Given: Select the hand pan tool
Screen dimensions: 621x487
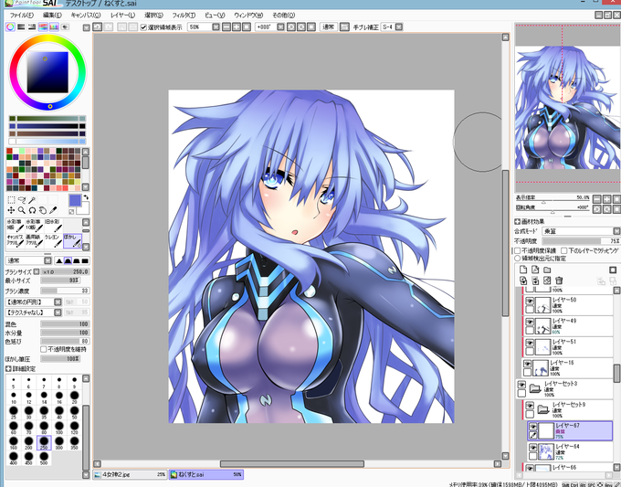Looking at the screenshot, I should 43,210.
